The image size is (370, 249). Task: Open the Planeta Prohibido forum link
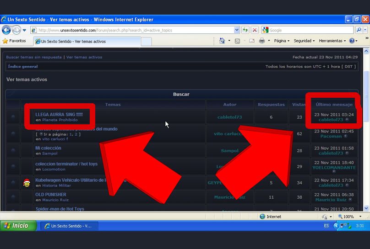[60, 120]
